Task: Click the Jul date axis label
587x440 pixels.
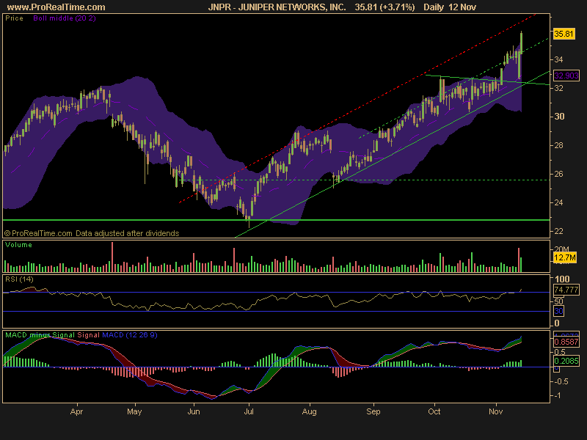Action: coord(249,411)
